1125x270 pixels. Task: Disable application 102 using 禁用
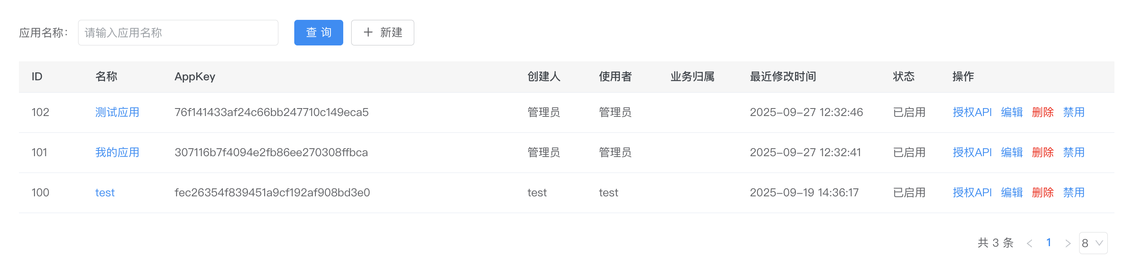click(x=1073, y=112)
